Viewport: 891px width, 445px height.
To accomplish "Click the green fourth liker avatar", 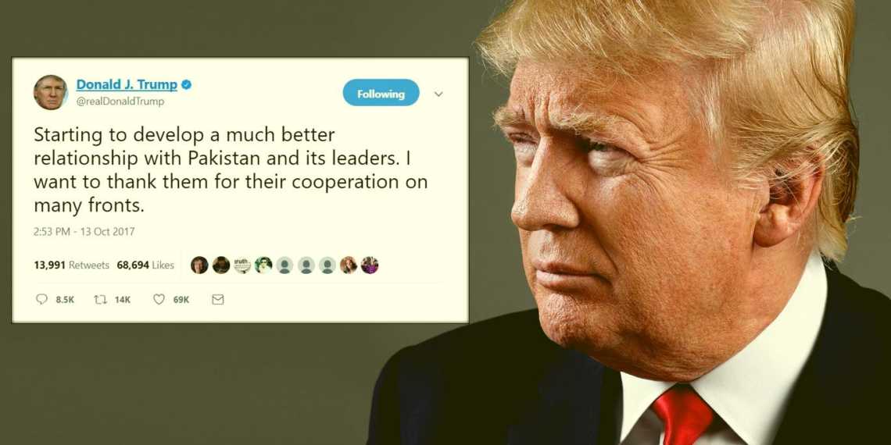I will [263, 265].
